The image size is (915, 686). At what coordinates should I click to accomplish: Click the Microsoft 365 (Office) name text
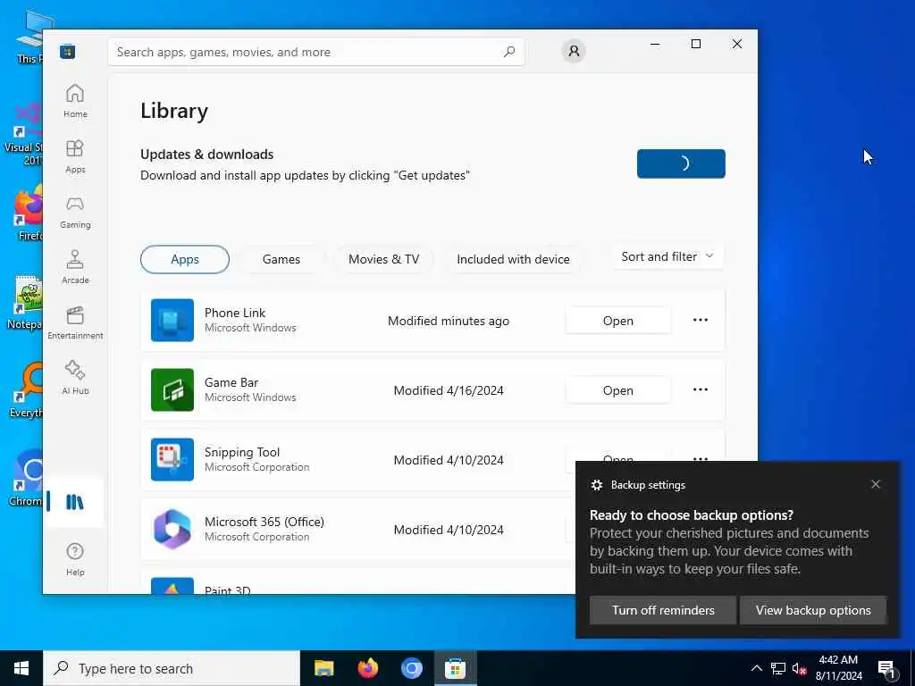click(x=264, y=522)
